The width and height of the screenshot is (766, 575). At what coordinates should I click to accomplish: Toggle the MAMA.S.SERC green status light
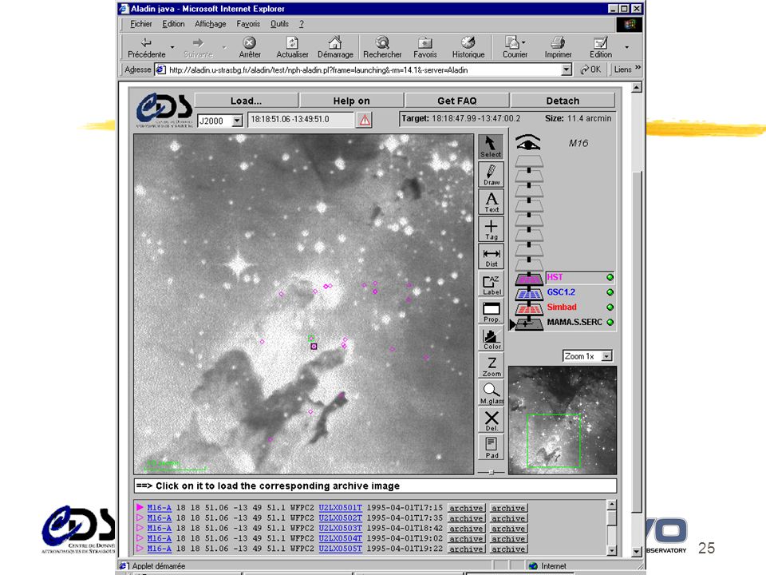610,322
